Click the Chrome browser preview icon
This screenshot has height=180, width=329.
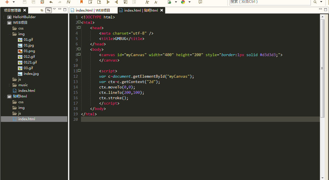click(183, 2)
